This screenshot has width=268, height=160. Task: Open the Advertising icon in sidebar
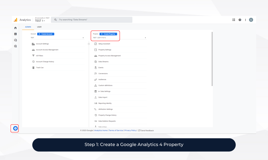[15, 46]
